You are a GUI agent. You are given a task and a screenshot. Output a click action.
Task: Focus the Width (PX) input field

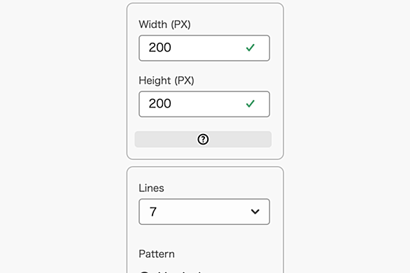click(x=204, y=48)
